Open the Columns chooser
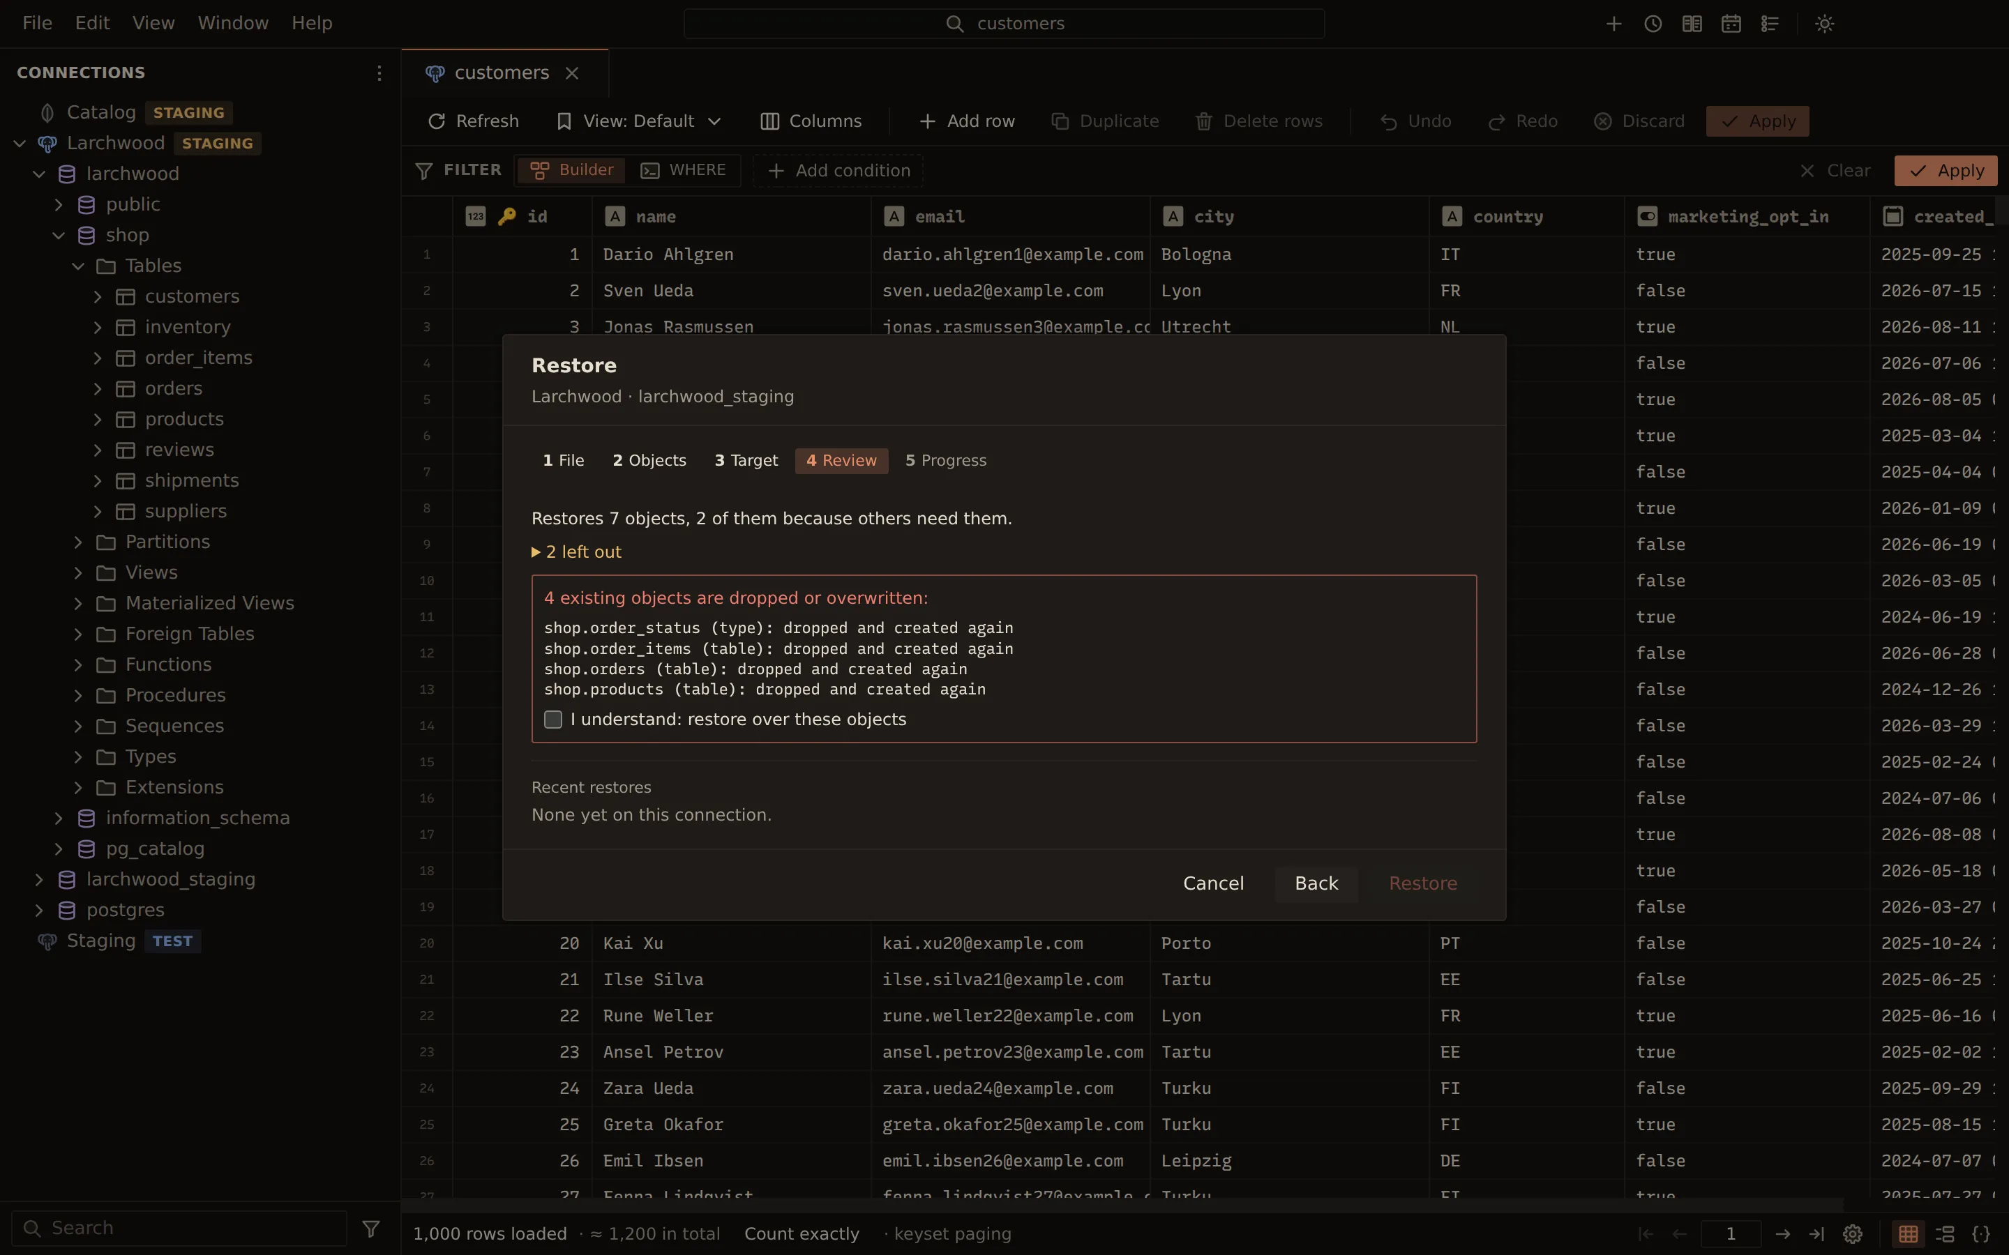This screenshot has width=2009, height=1255. (x=811, y=121)
